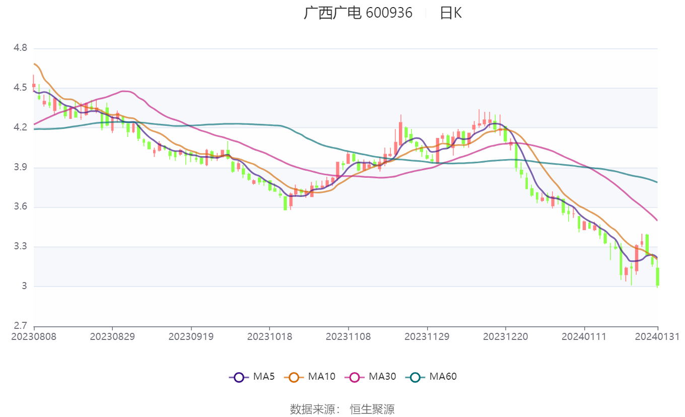685x417 pixels.
Task: Click the 2.7 y-axis label
Action: 20,326
